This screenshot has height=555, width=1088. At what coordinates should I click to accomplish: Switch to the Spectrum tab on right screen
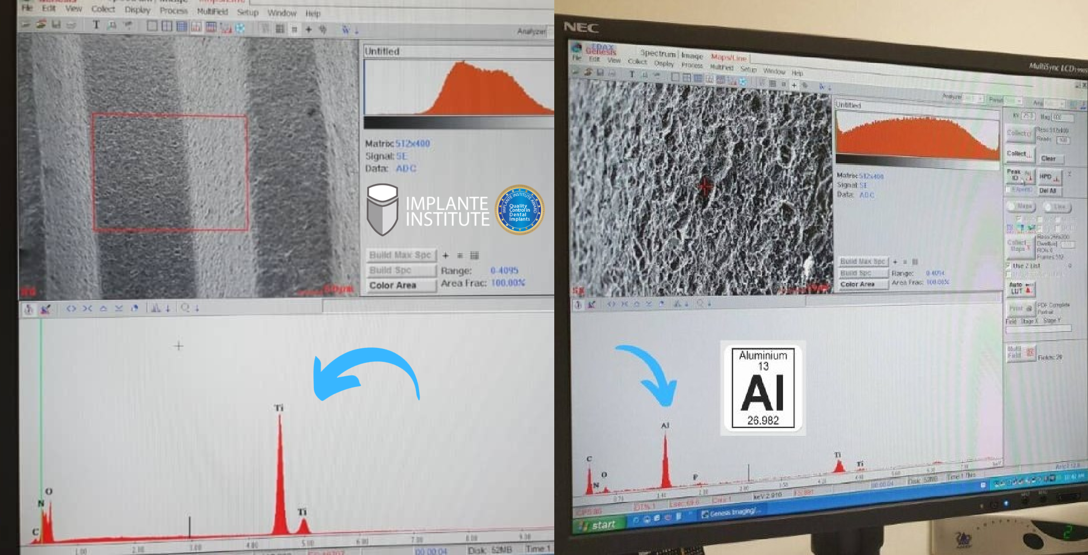coord(658,53)
